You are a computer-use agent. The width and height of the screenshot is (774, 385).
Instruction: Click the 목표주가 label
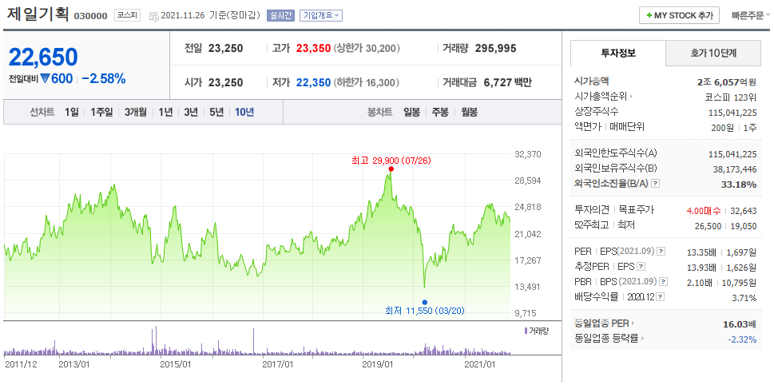(x=637, y=210)
